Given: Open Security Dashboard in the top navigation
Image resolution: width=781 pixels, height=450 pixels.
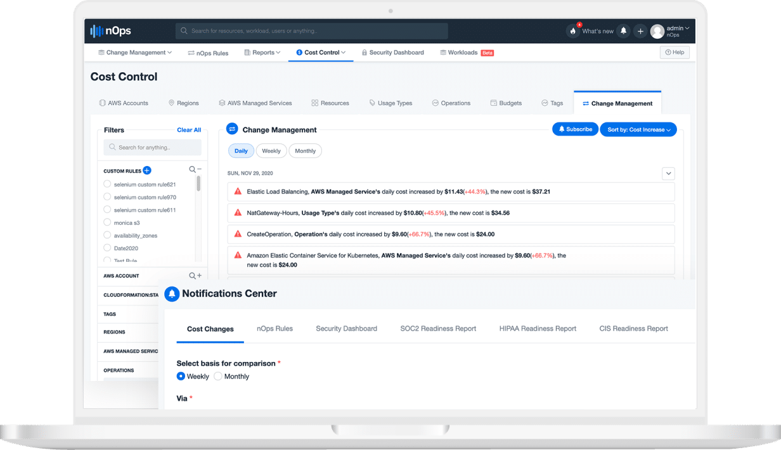Looking at the screenshot, I should [392, 53].
